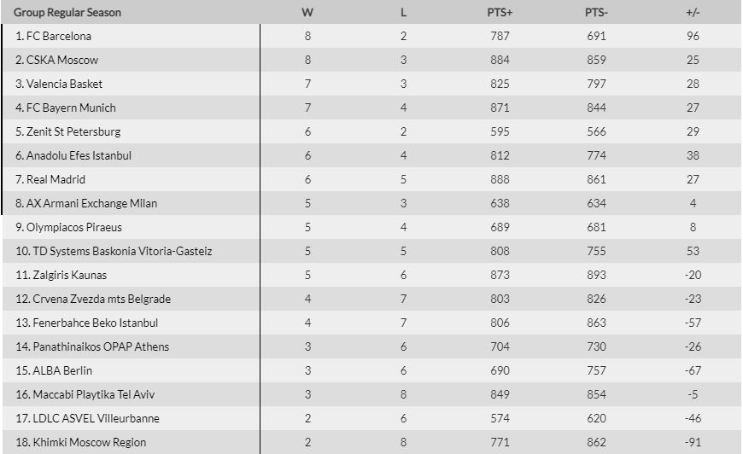
Task: Click the Khimki Moscow Region entry
Action: pos(90,442)
